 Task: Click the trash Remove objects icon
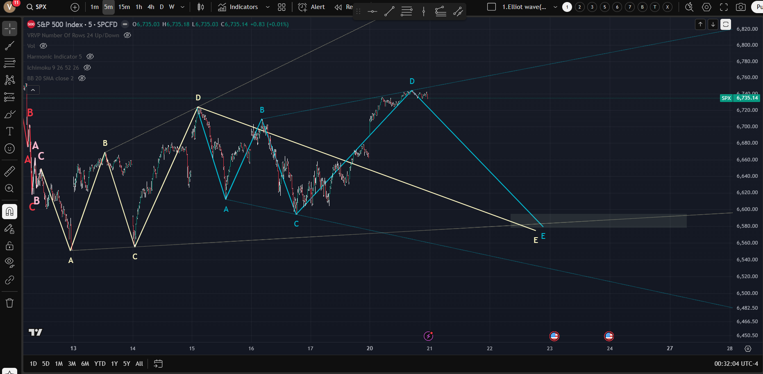coord(9,303)
